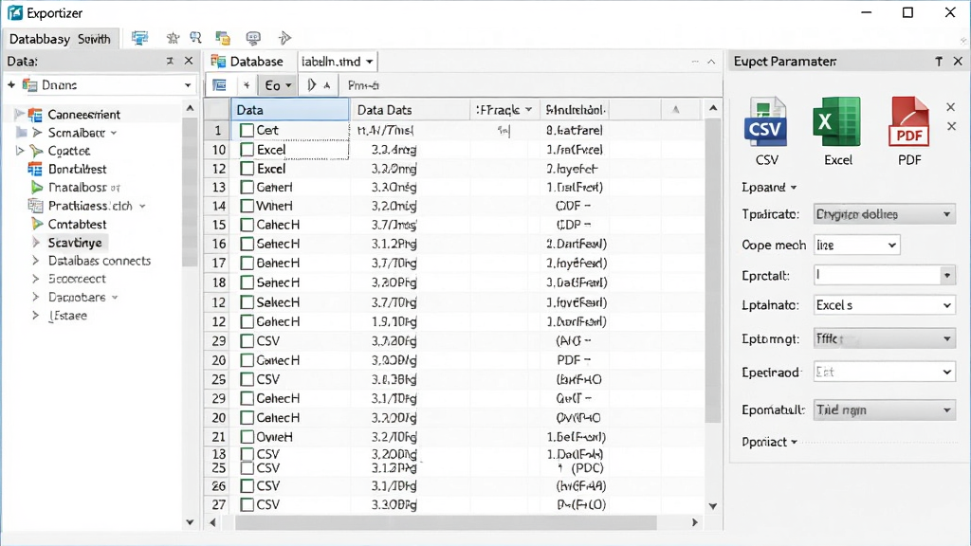Toggle the checkbox in row 17 BehecH
971x546 pixels.
[247, 264]
